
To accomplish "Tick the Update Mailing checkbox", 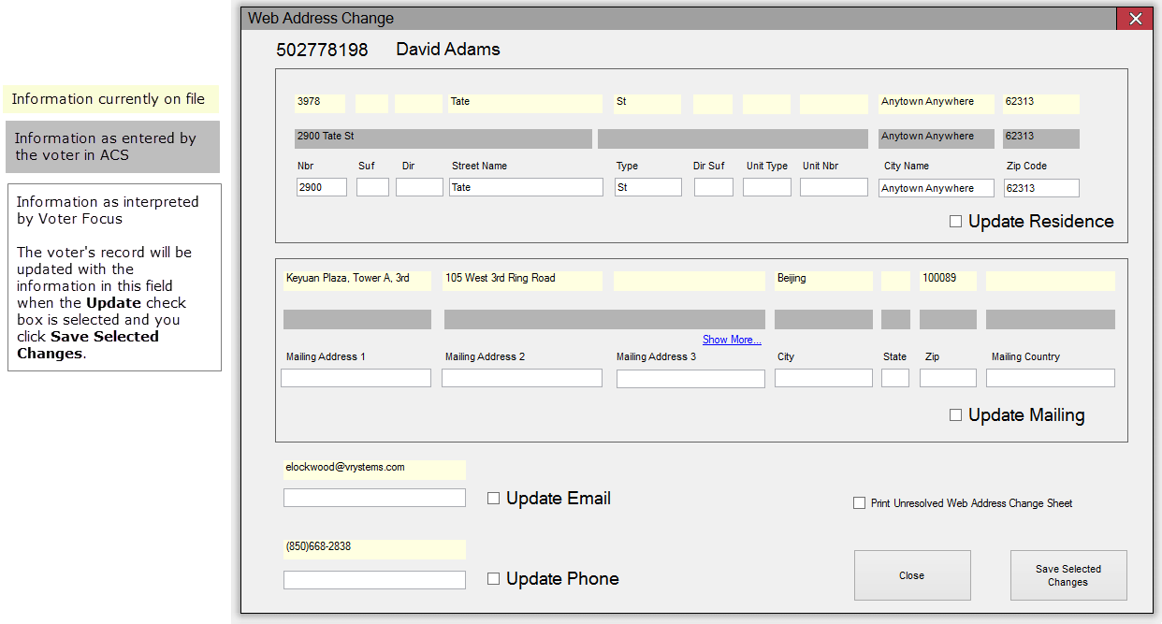I will tap(955, 415).
